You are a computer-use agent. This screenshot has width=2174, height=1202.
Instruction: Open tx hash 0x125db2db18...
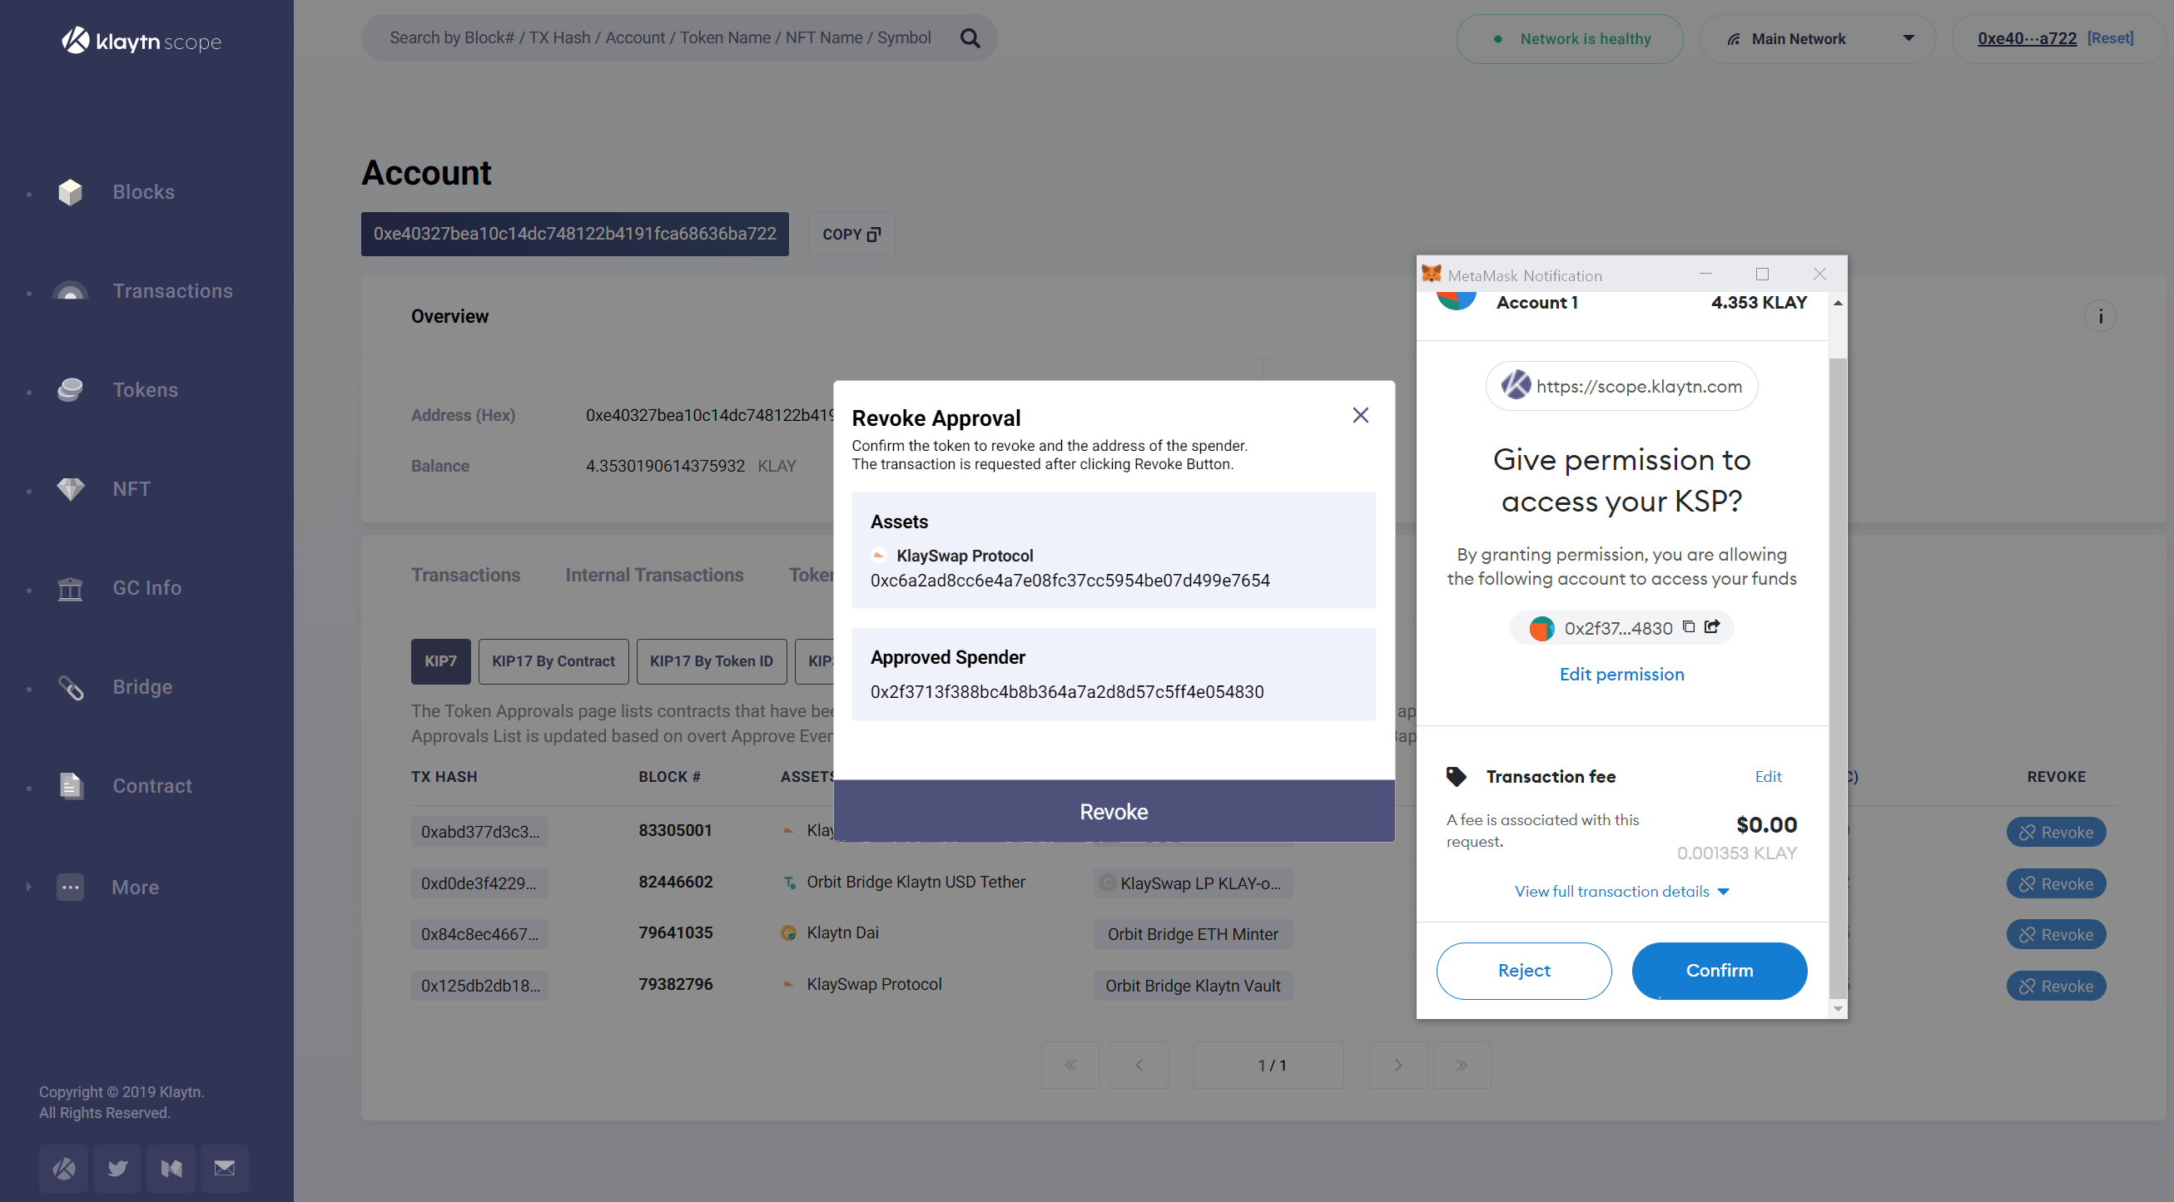click(x=479, y=986)
